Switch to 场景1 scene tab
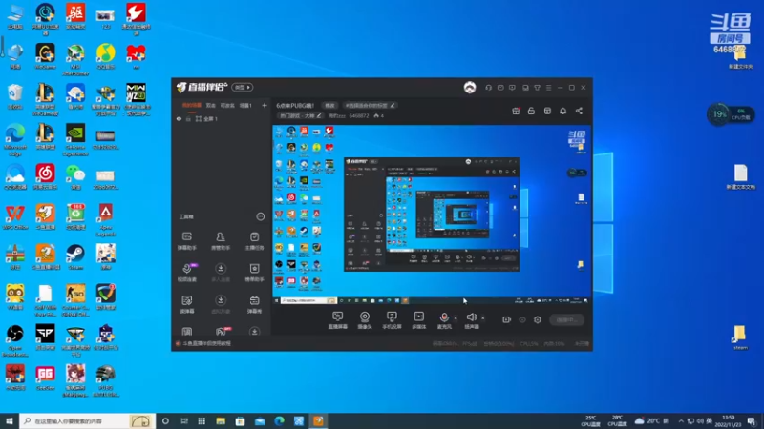The width and height of the screenshot is (764, 429). click(x=246, y=105)
